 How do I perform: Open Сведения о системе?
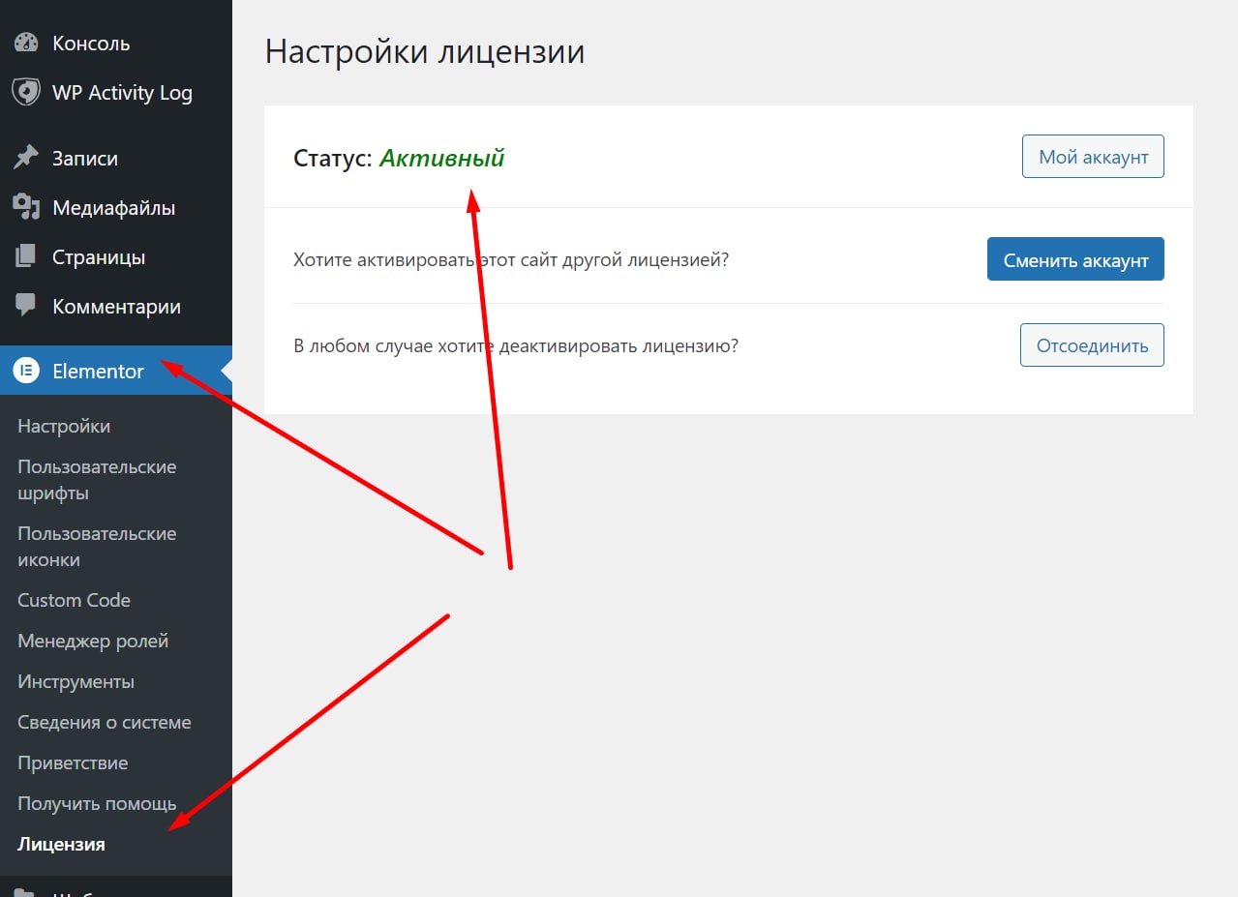pyautogui.click(x=105, y=722)
